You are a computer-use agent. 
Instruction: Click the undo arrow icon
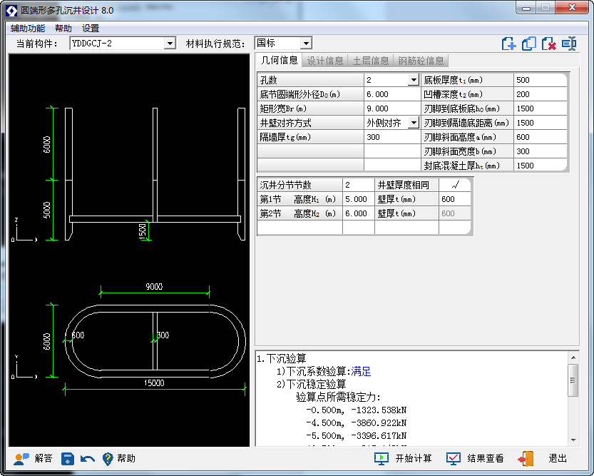tap(88, 459)
